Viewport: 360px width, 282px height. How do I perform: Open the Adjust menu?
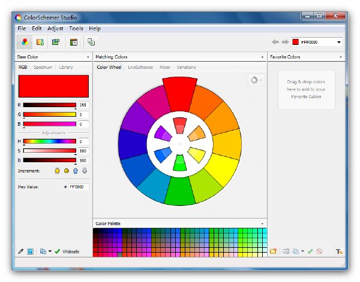(x=55, y=28)
